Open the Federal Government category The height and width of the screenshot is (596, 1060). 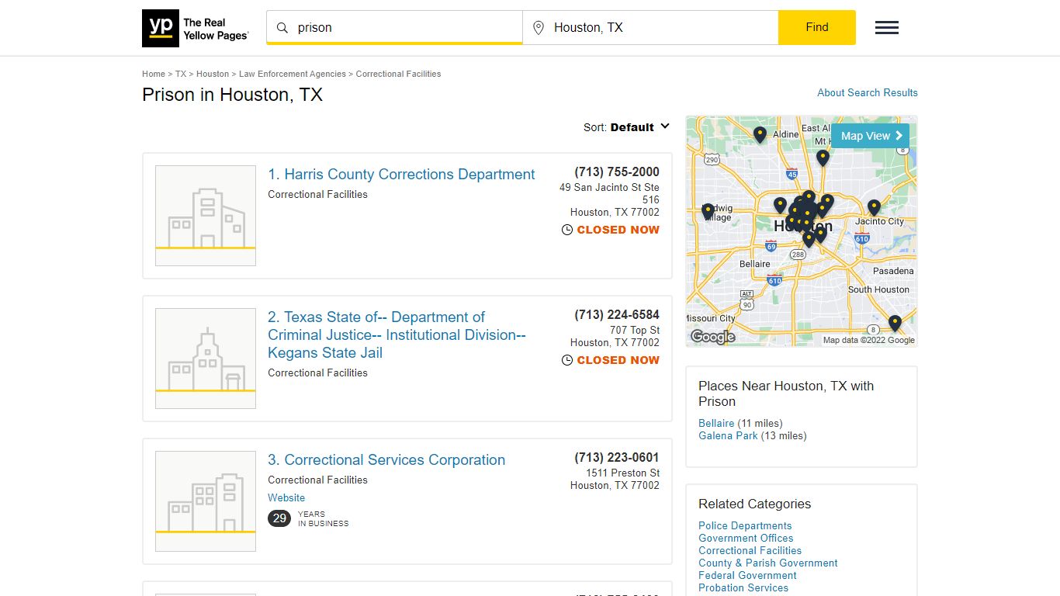point(747,576)
